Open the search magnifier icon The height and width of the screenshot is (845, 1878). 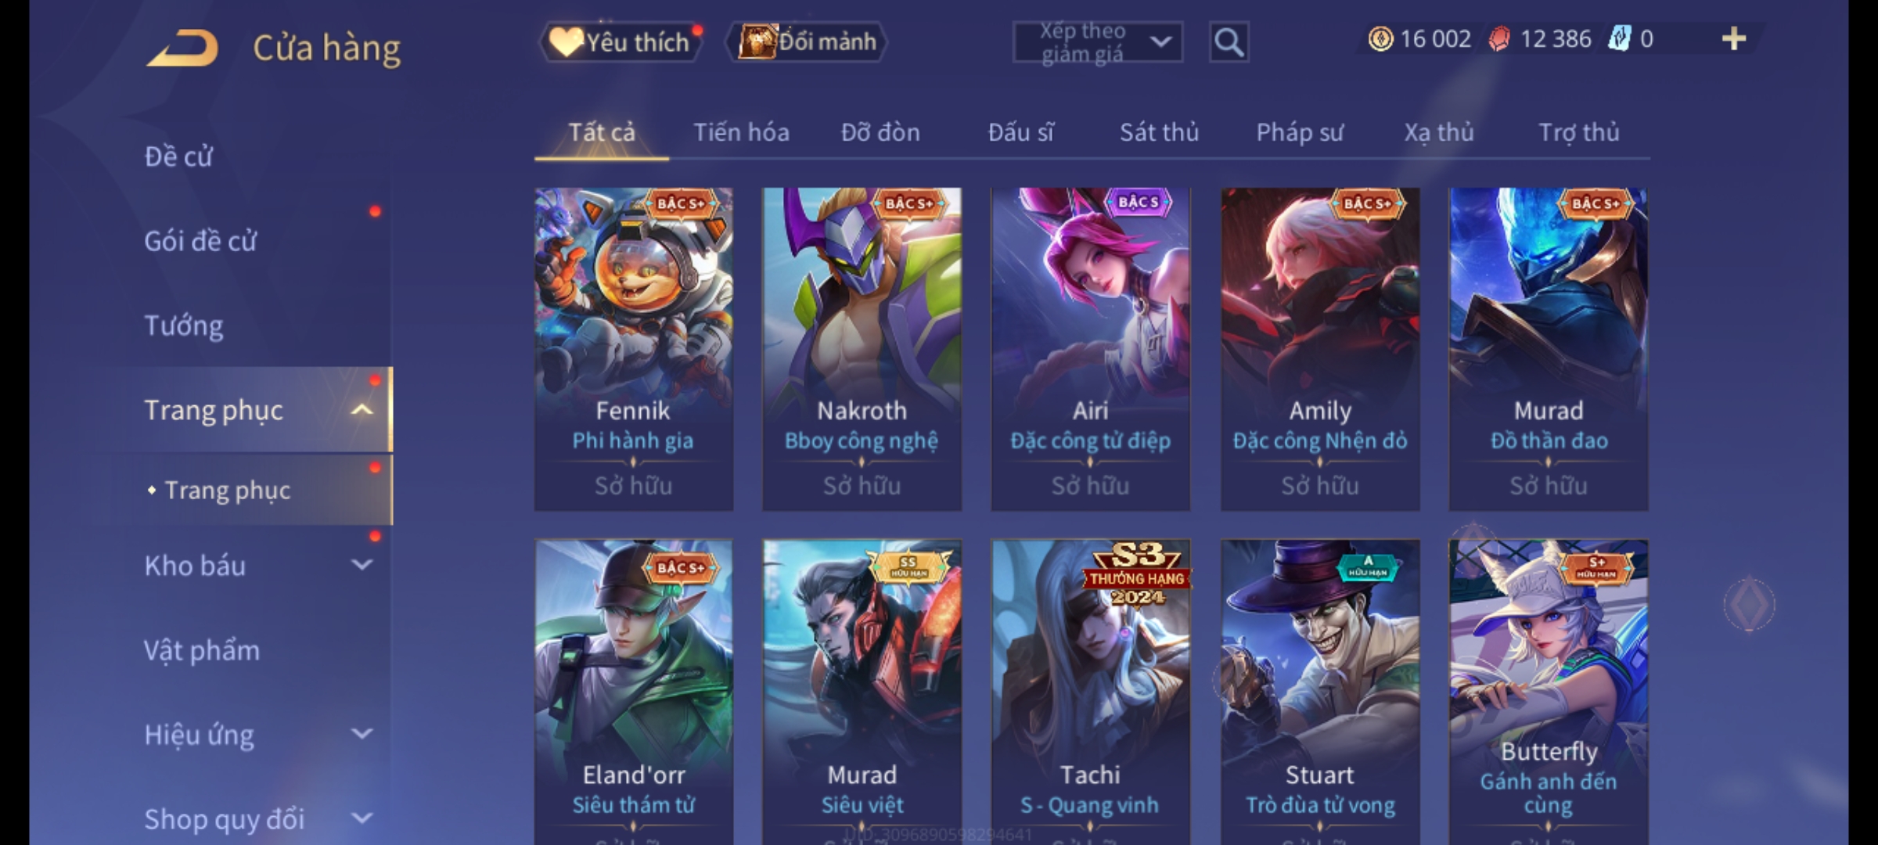point(1229,42)
